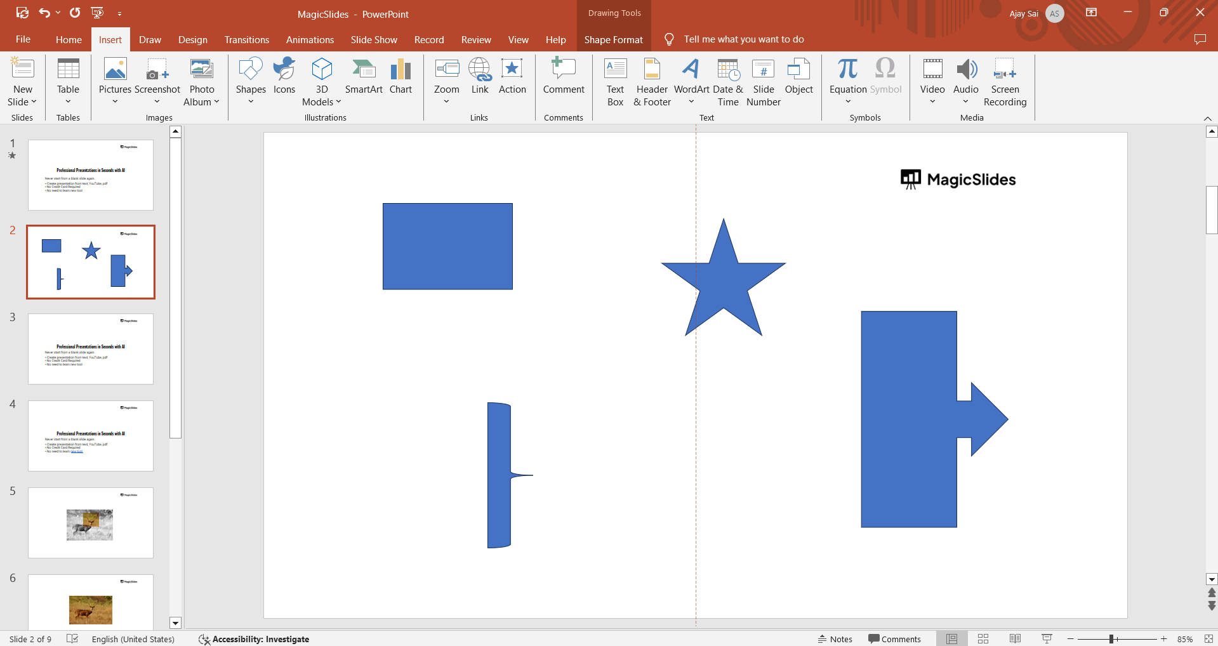The image size is (1218, 646).
Task: Open the WordArt gallery
Action: (691, 82)
